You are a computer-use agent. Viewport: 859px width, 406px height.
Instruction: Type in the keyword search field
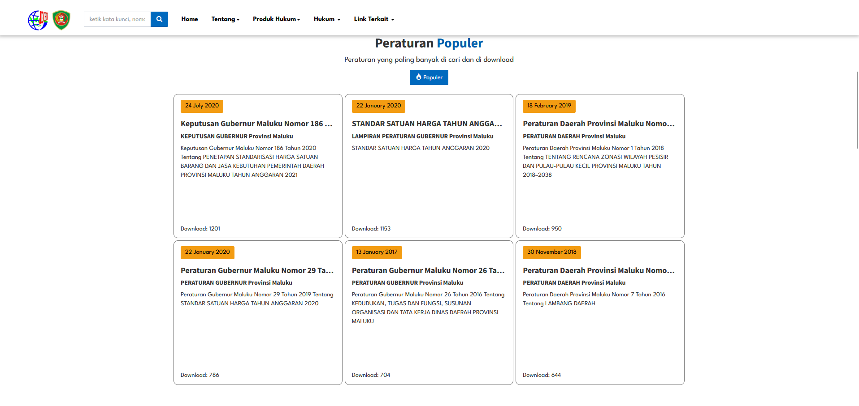117,19
